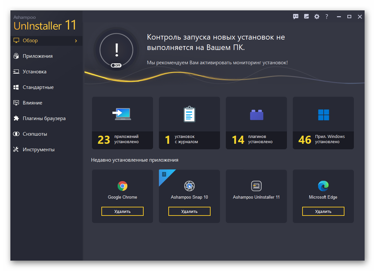The width and height of the screenshot is (375, 271).
Task: Click the Инструменты wrench icon
Action: pyautogui.click(x=16, y=150)
